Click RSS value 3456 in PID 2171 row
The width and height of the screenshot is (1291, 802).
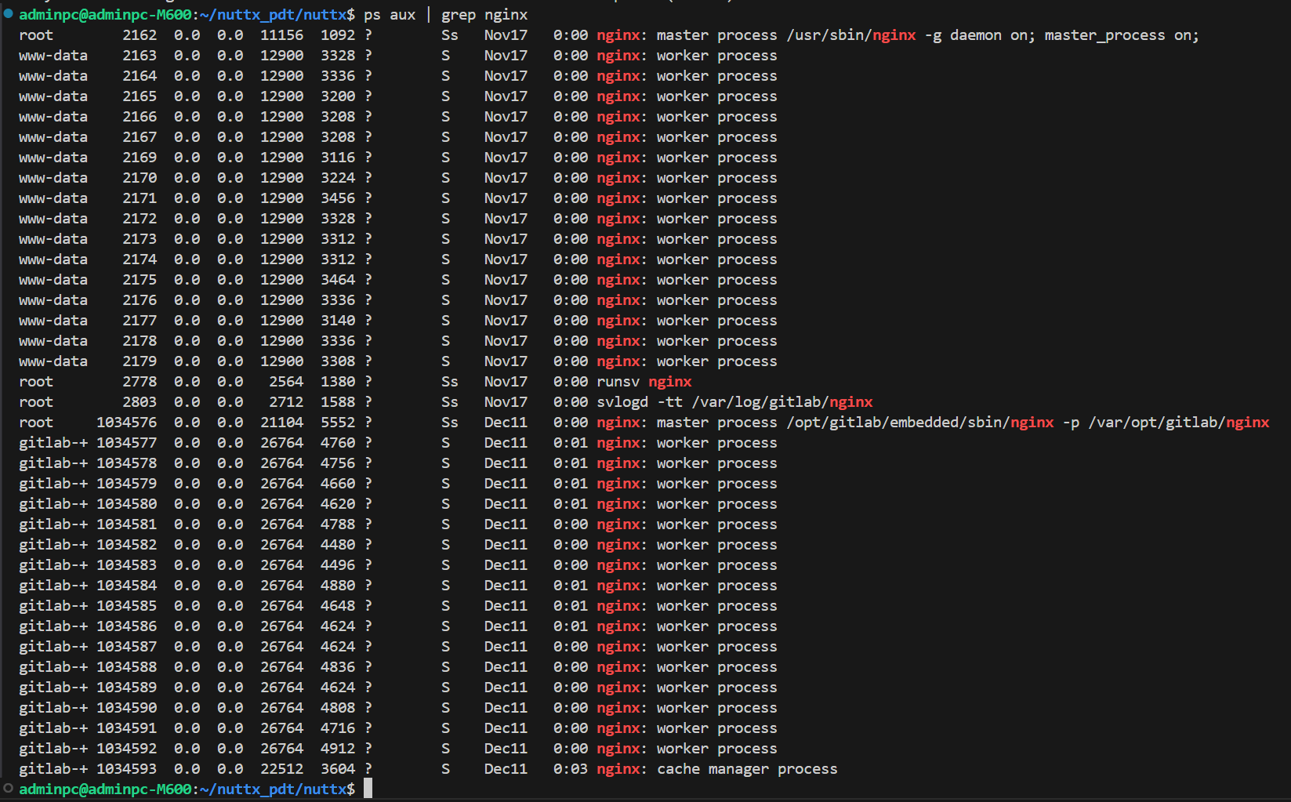point(338,198)
